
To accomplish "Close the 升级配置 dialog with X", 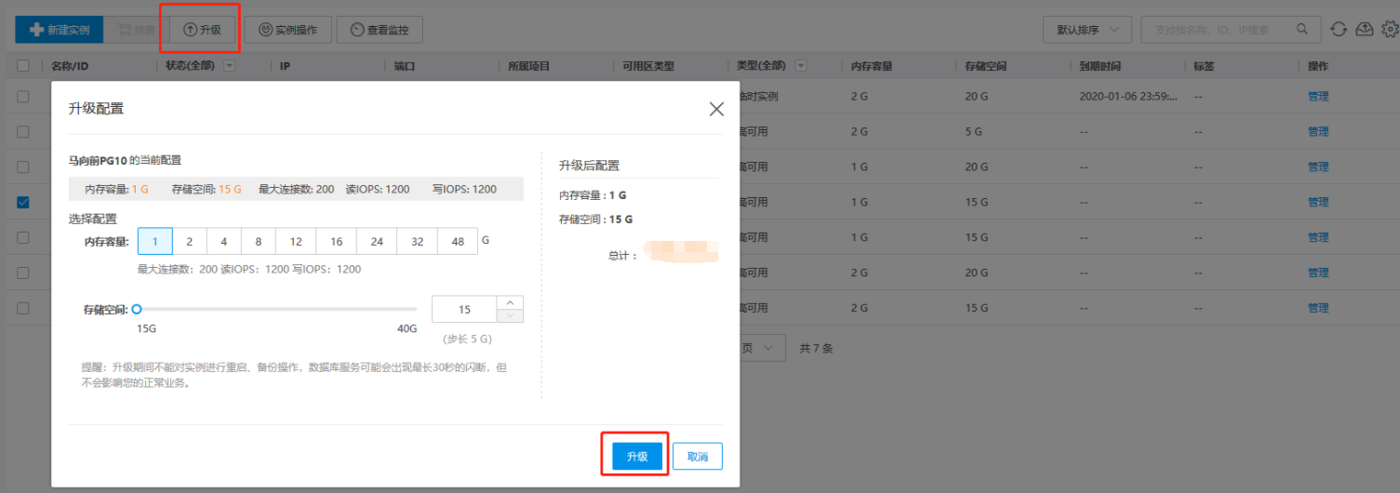I will (x=716, y=109).
